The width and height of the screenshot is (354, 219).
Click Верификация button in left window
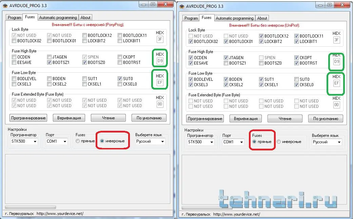[x=69, y=118]
